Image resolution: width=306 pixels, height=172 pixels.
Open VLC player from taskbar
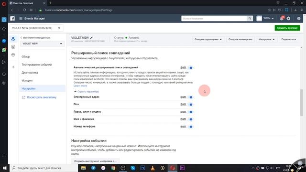coord(153,168)
